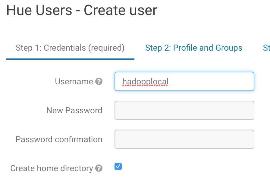Click the Create home directory help icon
This screenshot has width=270, height=182.
[99, 168]
